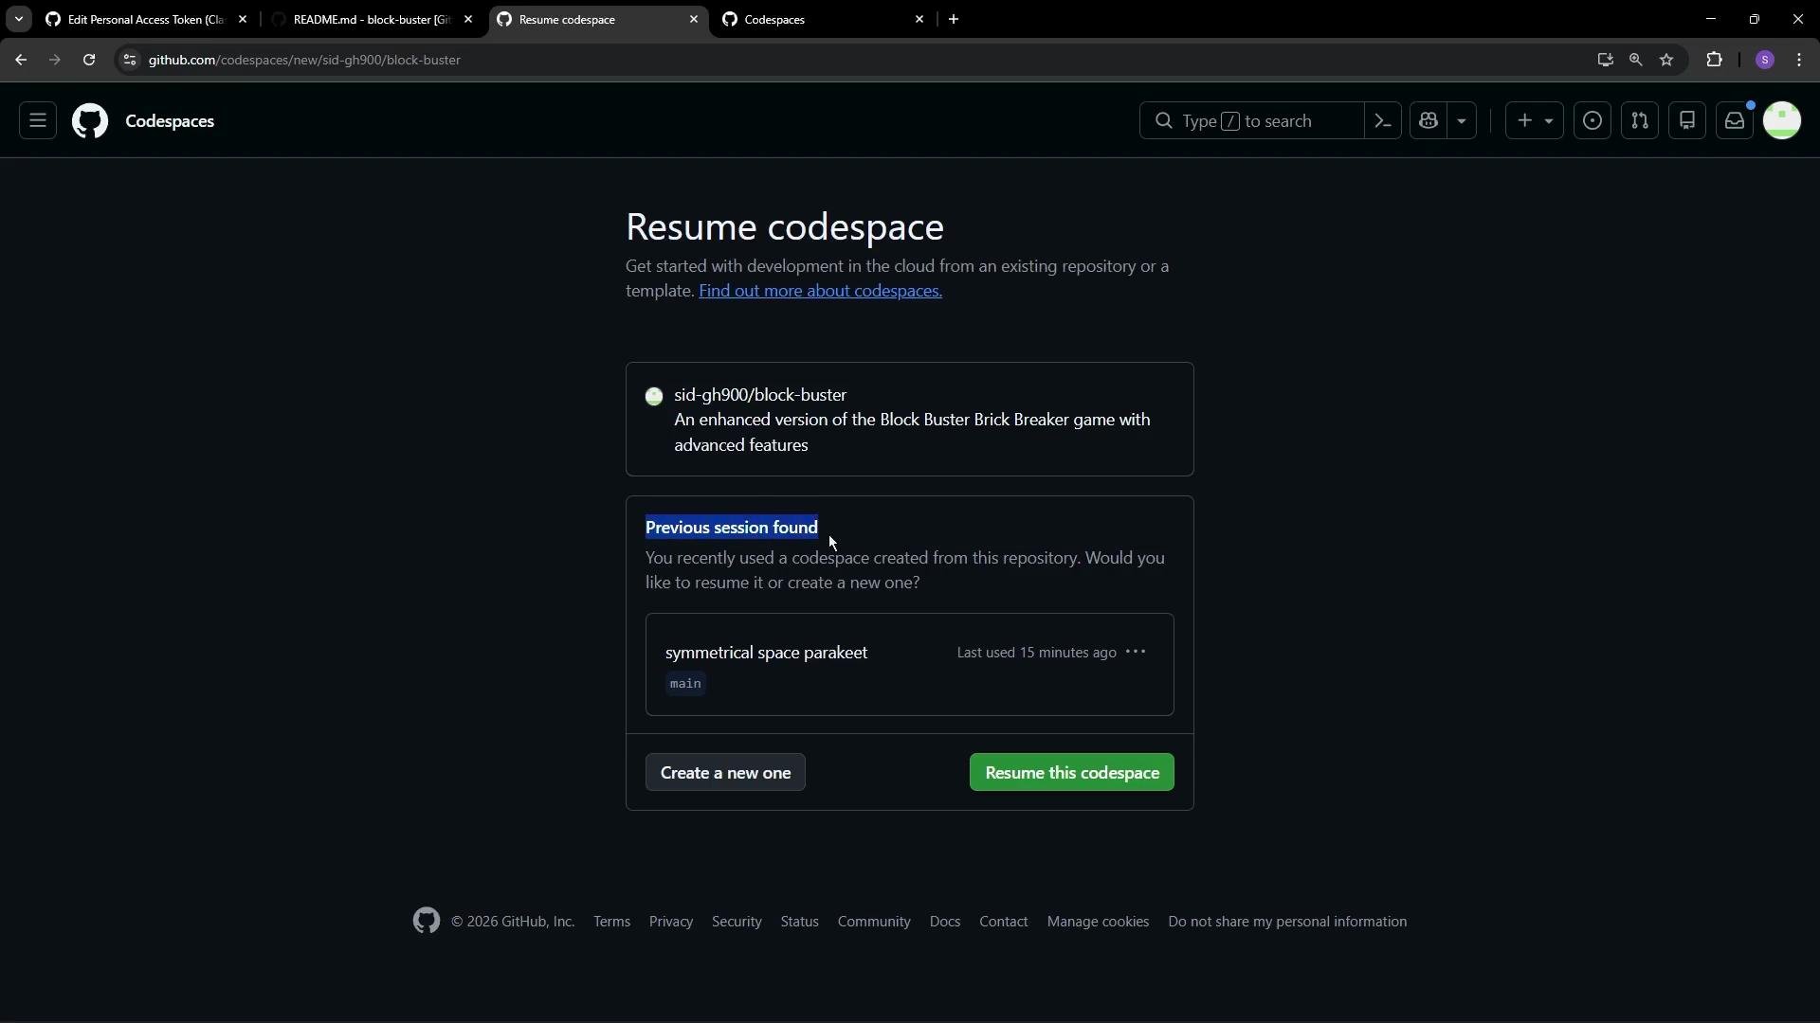Click 'Resume this codespace' button

pos(1072,773)
